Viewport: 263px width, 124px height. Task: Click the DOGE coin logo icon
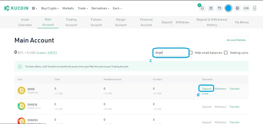pos(21,91)
